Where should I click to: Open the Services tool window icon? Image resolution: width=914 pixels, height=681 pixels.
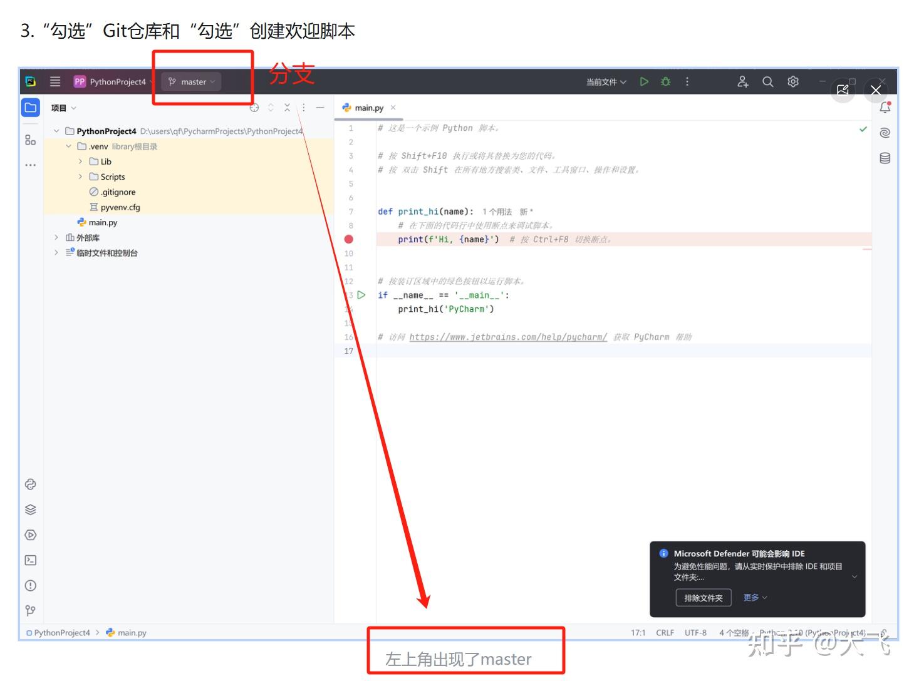pyautogui.click(x=30, y=535)
